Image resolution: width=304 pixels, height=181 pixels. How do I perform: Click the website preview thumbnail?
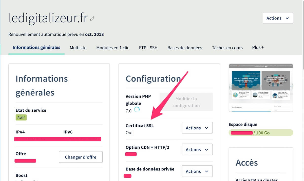[261, 87]
